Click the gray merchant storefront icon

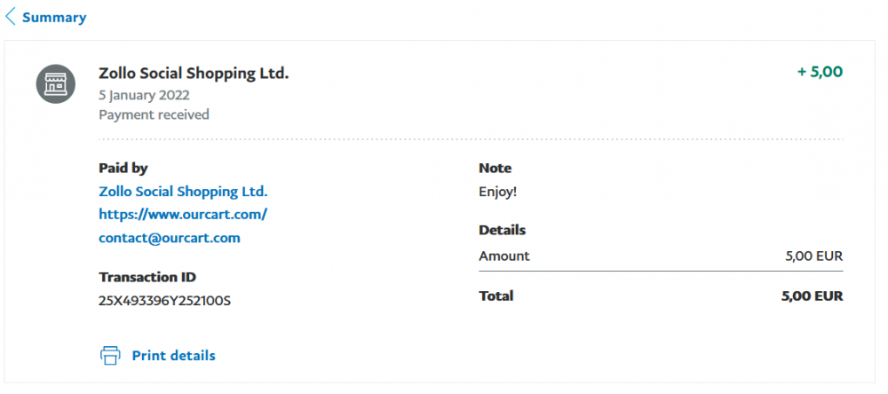point(56,83)
